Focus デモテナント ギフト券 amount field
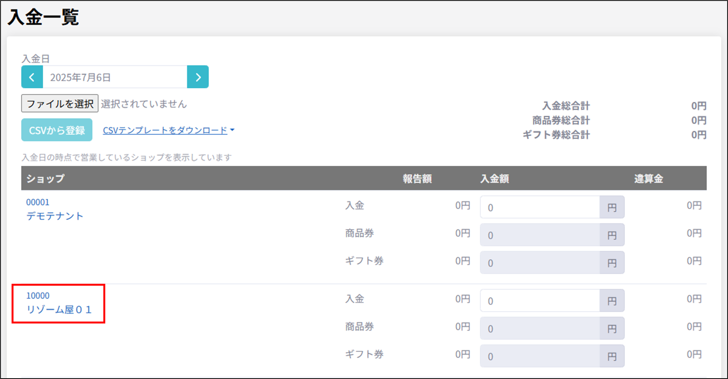728x379 pixels. [x=539, y=263]
